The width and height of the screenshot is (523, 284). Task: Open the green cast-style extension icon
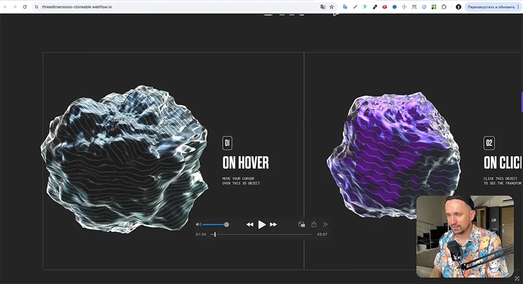click(434, 7)
